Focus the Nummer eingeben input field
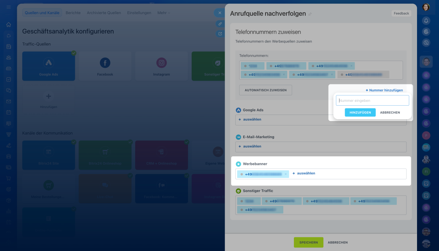The image size is (439, 251). [x=372, y=100]
